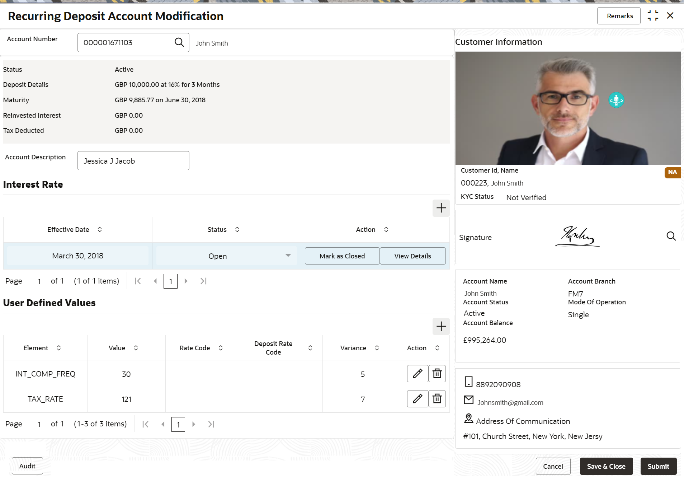Go to last page of User Defined Values
Screen dimensions: 684x477
click(211, 424)
